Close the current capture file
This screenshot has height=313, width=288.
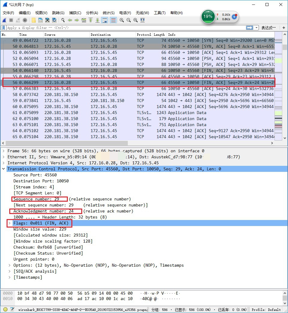pos(47,20)
